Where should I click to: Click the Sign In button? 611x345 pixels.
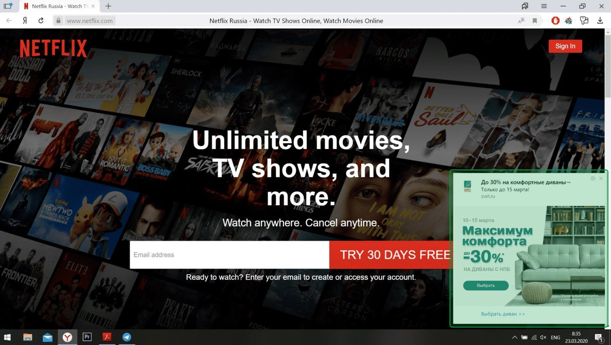click(x=565, y=46)
